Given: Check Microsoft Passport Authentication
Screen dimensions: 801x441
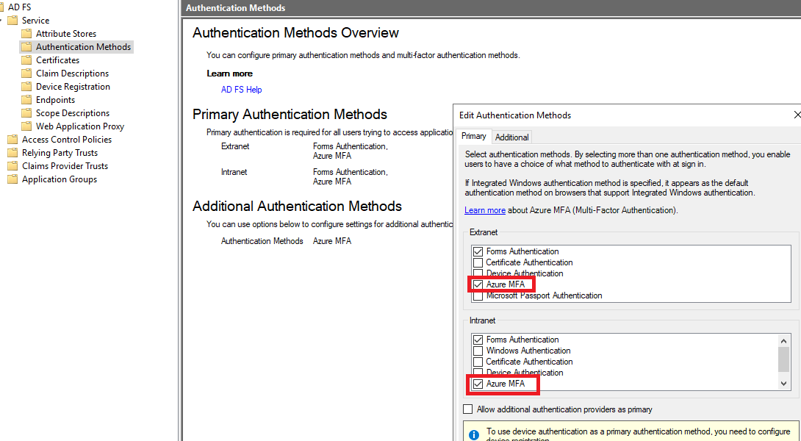Looking at the screenshot, I should click(x=478, y=296).
